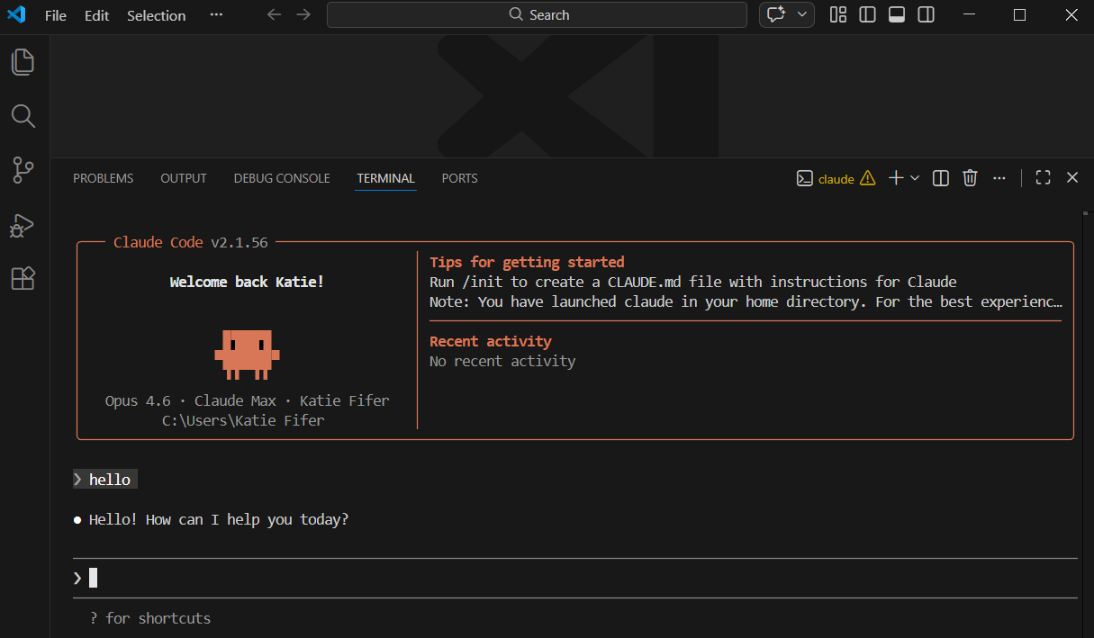
Task: Open the Customize Layout button
Action: pyautogui.click(x=838, y=15)
